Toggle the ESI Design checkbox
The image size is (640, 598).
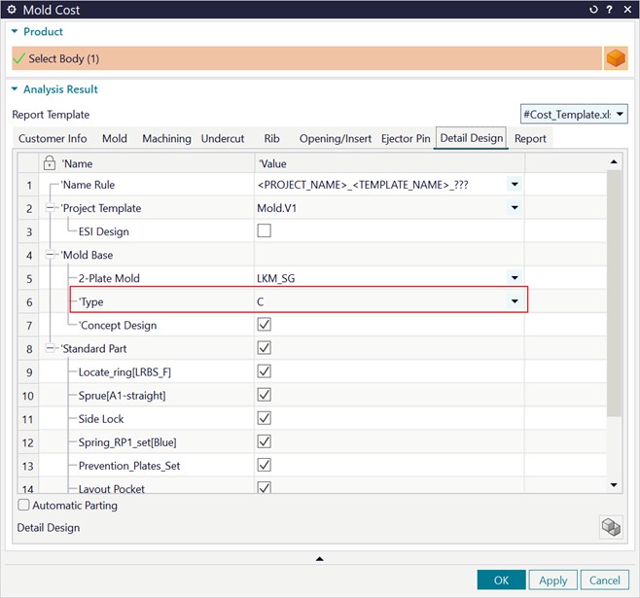tap(265, 230)
